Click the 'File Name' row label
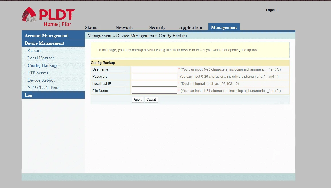The height and width of the screenshot is (188, 331). [x=100, y=91]
